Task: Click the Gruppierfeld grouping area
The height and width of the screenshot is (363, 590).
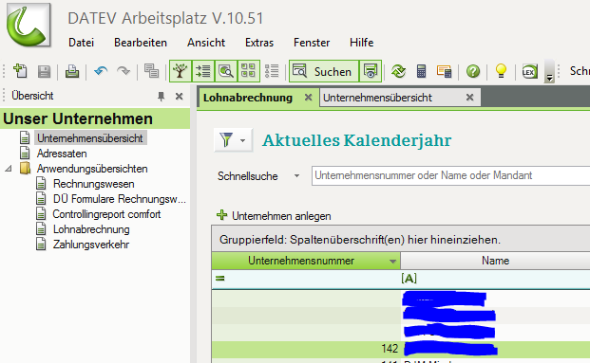Action: click(x=401, y=239)
